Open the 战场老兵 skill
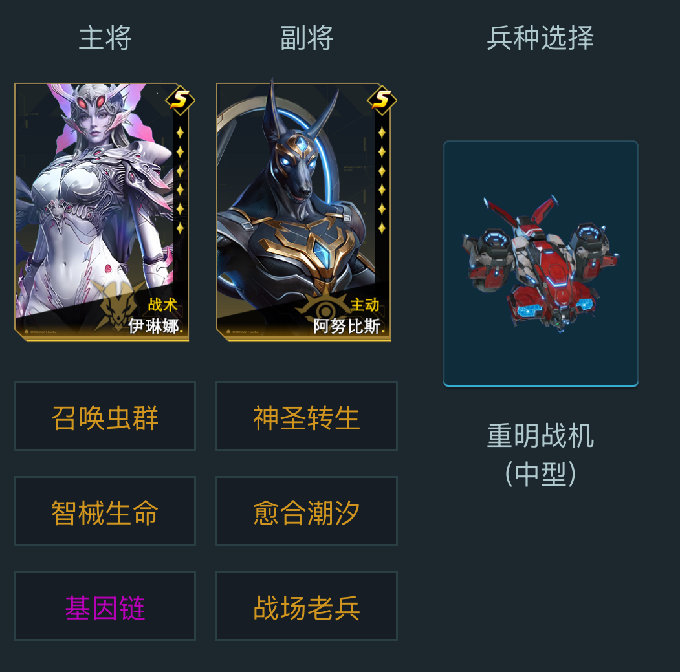 [307, 606]
